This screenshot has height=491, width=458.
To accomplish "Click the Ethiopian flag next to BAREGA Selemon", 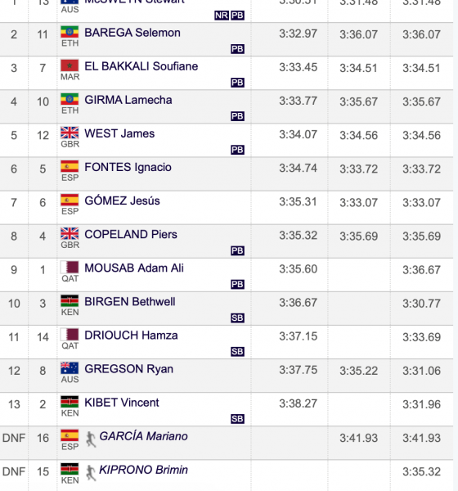I will click(x=70, y=32).
